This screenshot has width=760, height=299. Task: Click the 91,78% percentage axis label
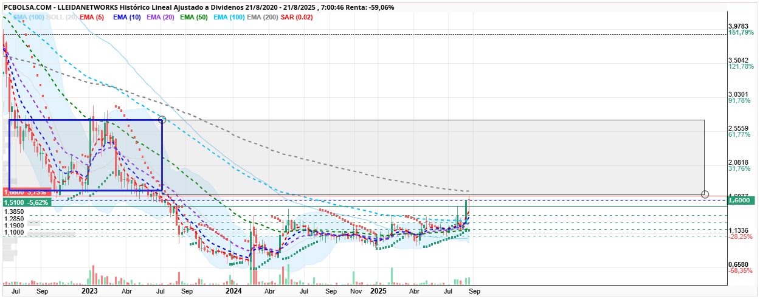[740, 101]
